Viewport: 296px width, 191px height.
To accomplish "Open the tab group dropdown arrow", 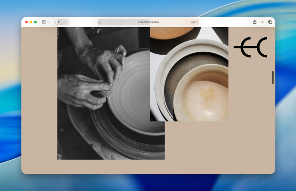I will (x=49, y=22).
